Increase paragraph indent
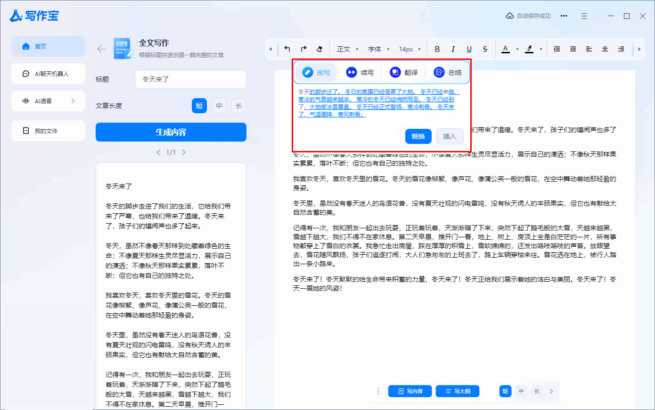This screenshot has height=410, width=655. click(x=557, y=49)
